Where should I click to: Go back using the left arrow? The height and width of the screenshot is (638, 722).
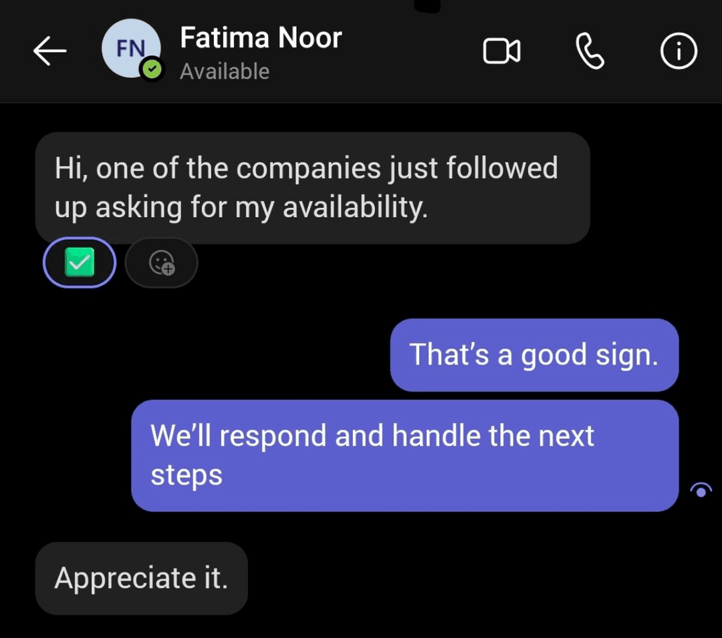50,51
